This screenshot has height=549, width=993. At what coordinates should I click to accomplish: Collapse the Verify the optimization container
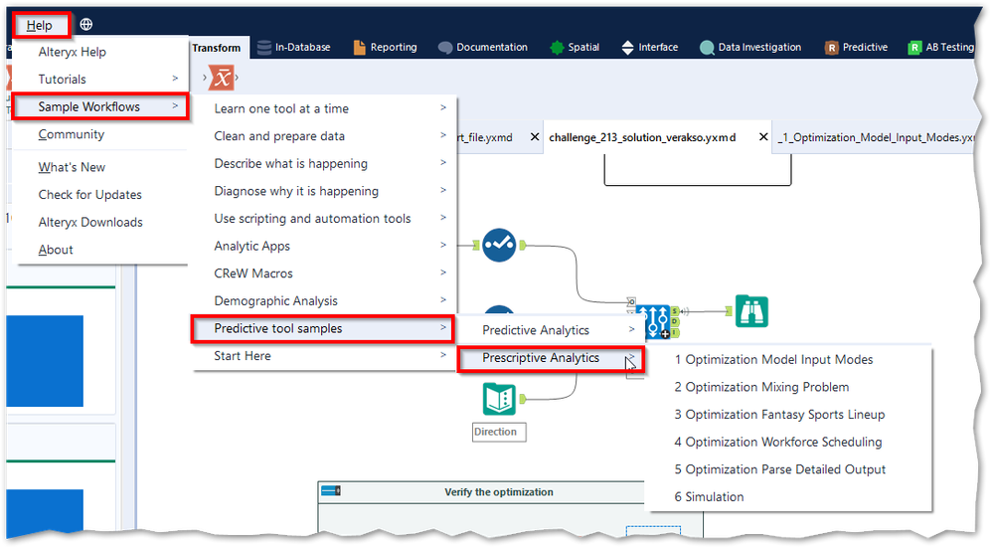331,490
